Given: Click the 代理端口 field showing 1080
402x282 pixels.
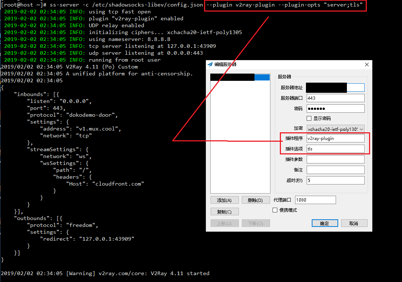Looking at the screenshot, I should pos(315,200).
